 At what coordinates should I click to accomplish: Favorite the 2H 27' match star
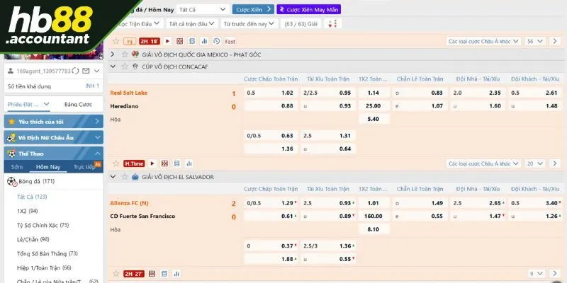[116, 274]
